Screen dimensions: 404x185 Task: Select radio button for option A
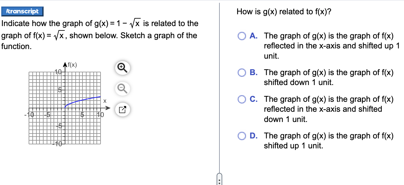[242, 36]
